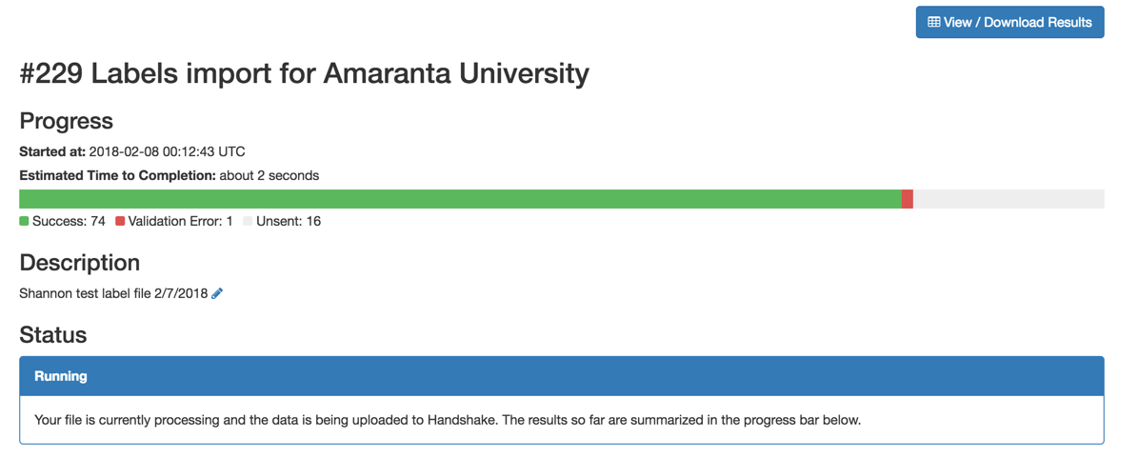The height and width of the screenshot is (458, 1138).
Task: Click the Shannon test label file description text
Action: point(114,294)
